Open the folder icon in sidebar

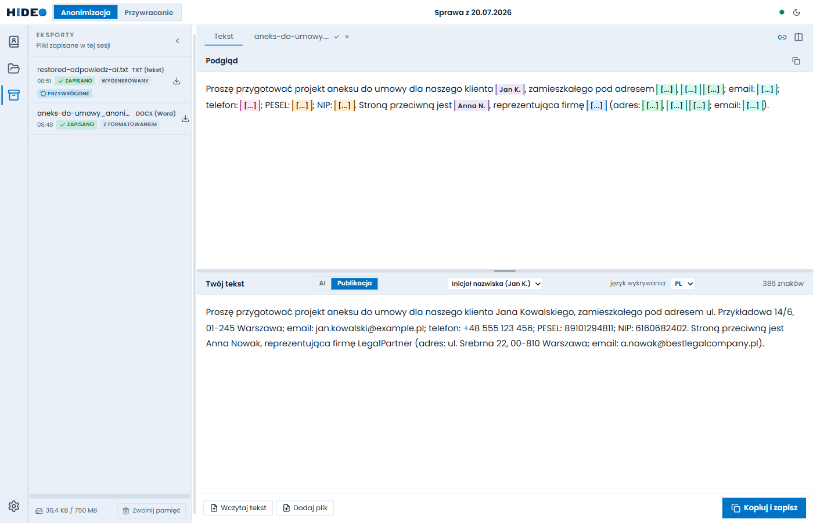pyautogui.click(x=14, y=69)
